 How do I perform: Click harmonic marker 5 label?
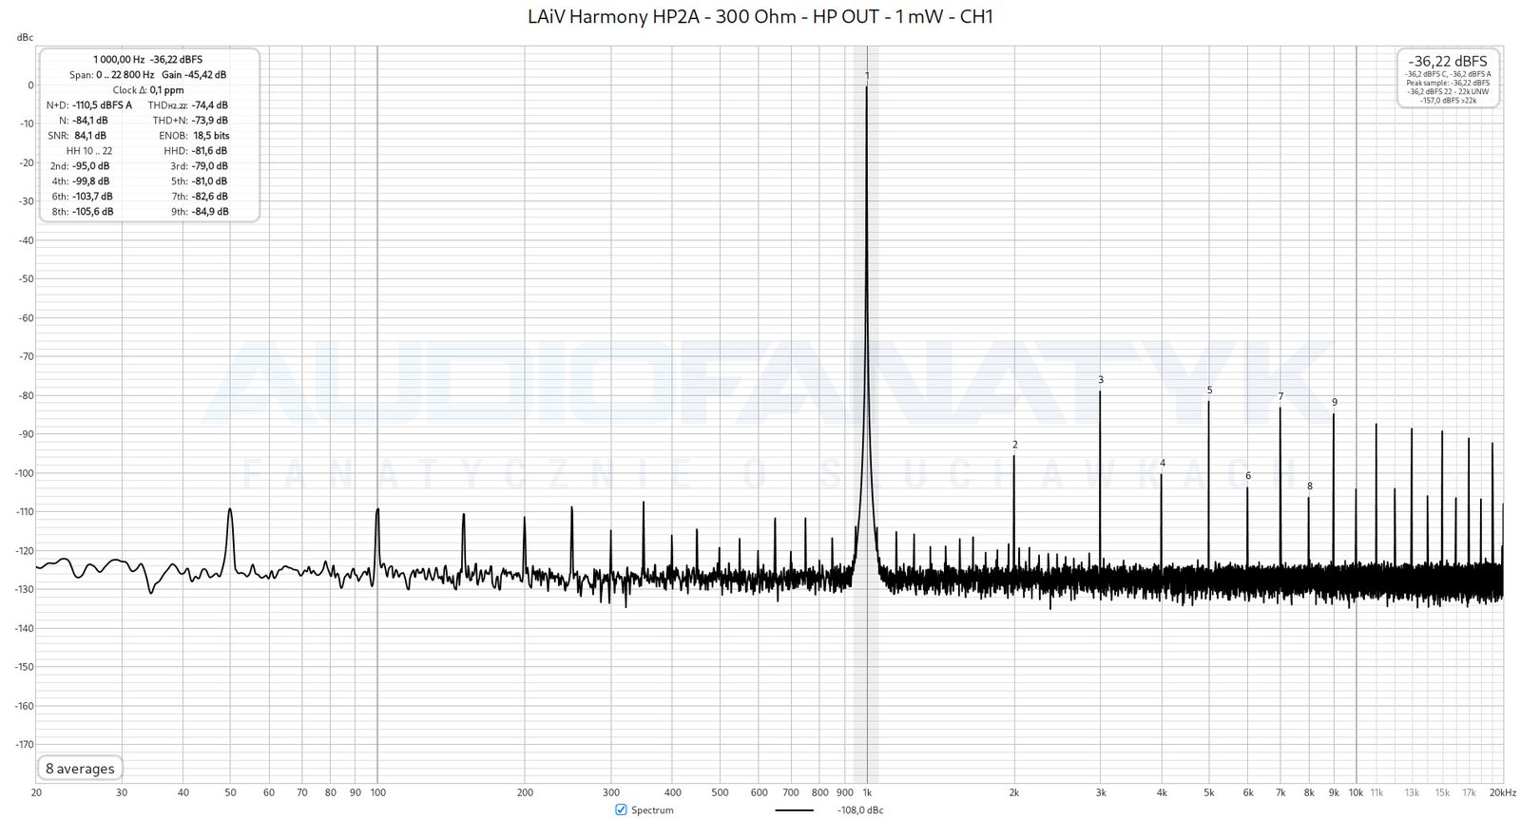(1209, 390)
